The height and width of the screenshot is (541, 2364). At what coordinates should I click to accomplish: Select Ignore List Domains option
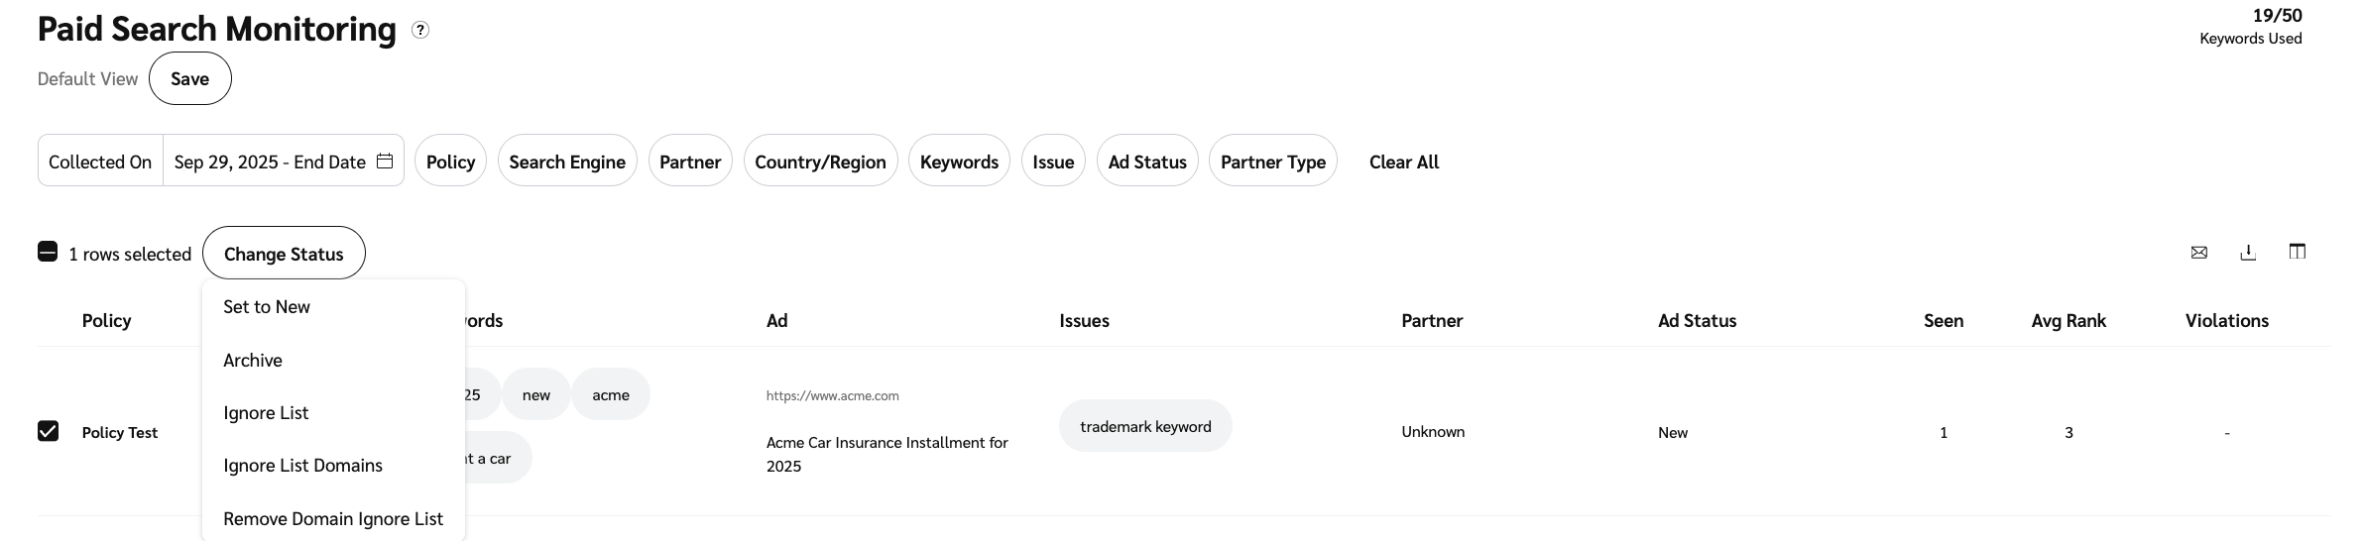(302, 466)
